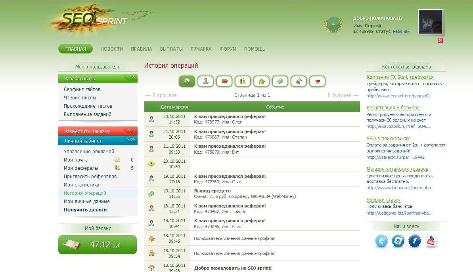Image resolution: width=473 pixels, height=272 pixels.
Task: Open the ПРАВИЛА menu item
Action: click(x=141, y=49)
